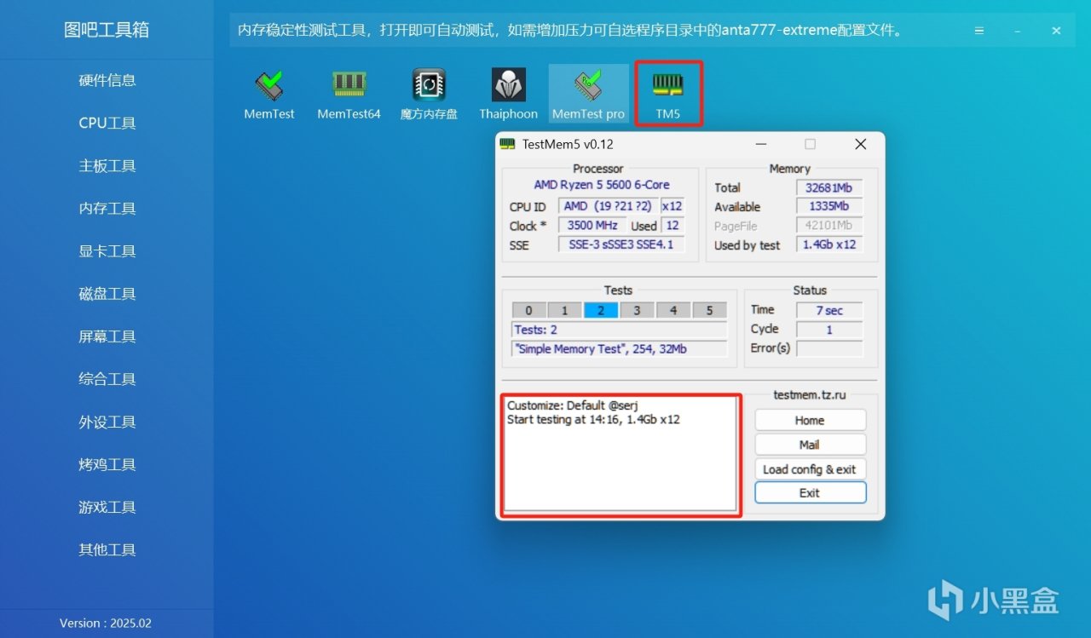
Task: Click the testmem.tz.ru group label
Action: tap(810, 395)
